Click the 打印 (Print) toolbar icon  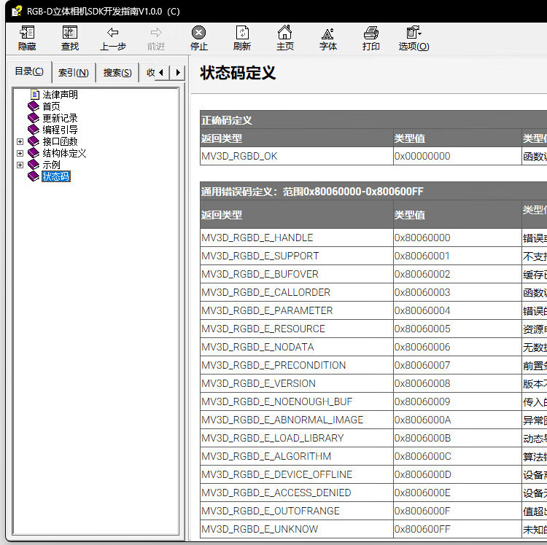pyautogui.click(x=371, y=34)
